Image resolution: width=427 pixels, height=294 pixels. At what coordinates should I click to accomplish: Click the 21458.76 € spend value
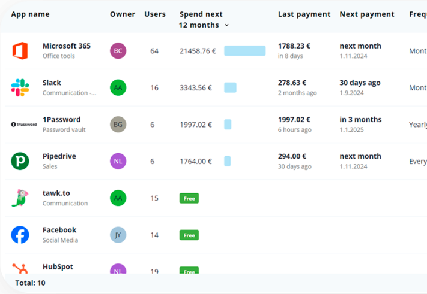point(198,51)
